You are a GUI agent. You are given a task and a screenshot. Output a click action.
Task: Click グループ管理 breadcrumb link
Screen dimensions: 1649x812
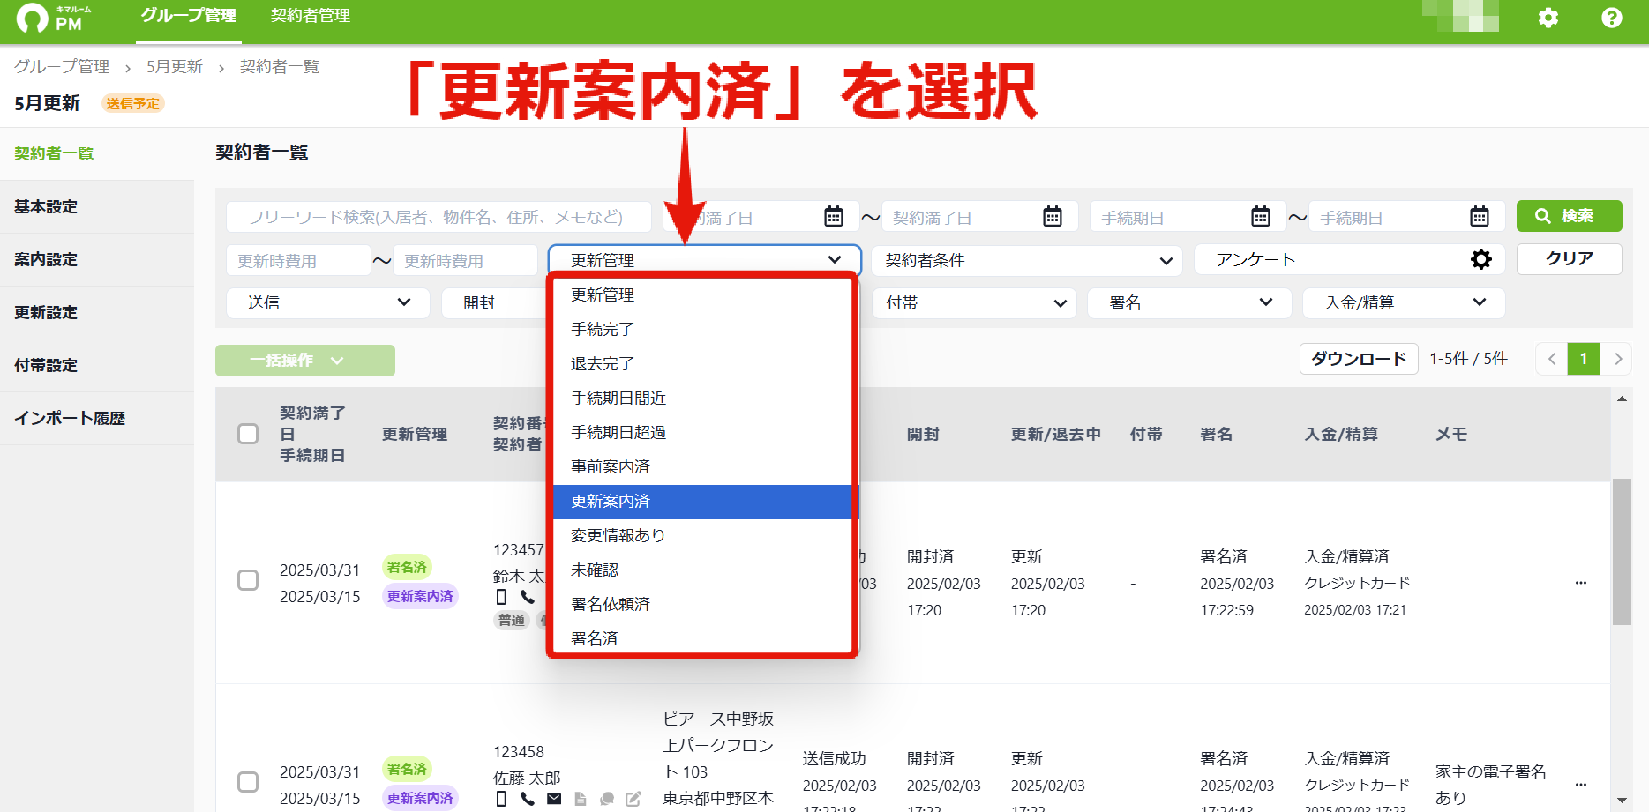pyautogui.click(x=62, y=67)
